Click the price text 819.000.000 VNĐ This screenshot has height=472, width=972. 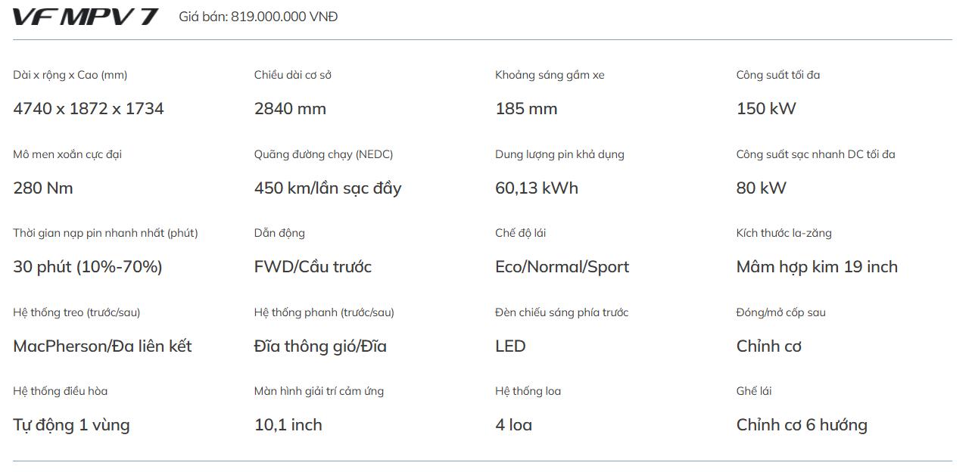[x=258, y=17]
